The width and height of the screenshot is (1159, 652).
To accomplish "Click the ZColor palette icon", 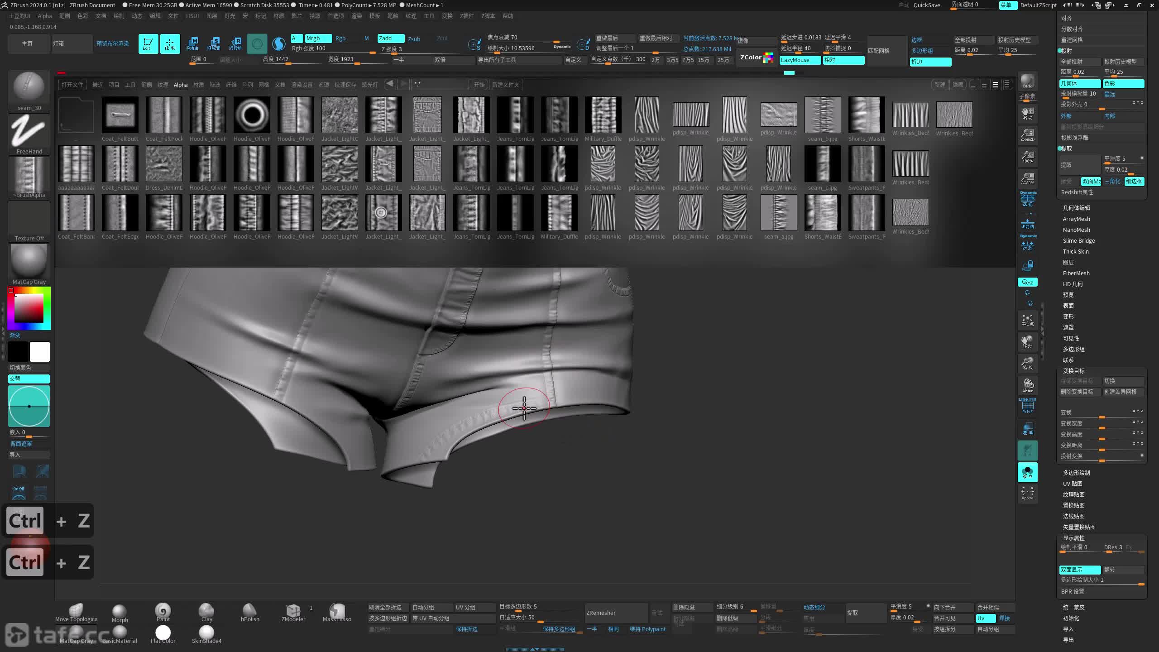I will pyautogui.click(x=757, y=58).
